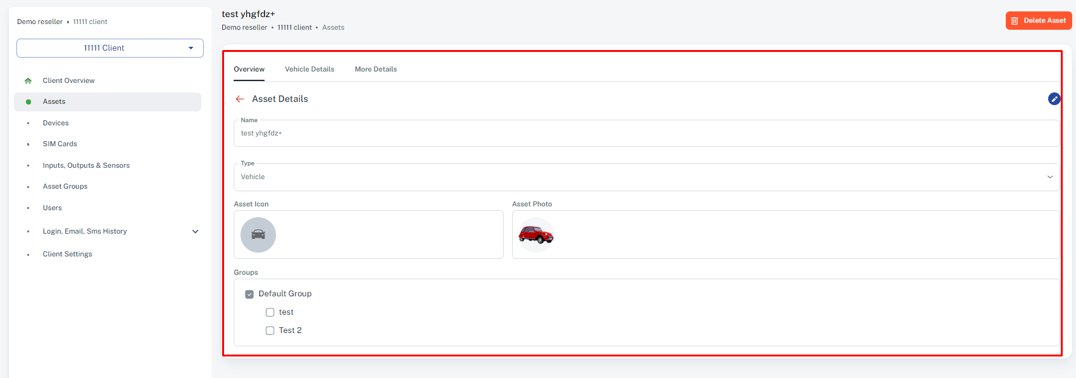Click the trash icon in Delete Asset
This screenshot has width=1076, height=378.
(x=1015, y=21)
